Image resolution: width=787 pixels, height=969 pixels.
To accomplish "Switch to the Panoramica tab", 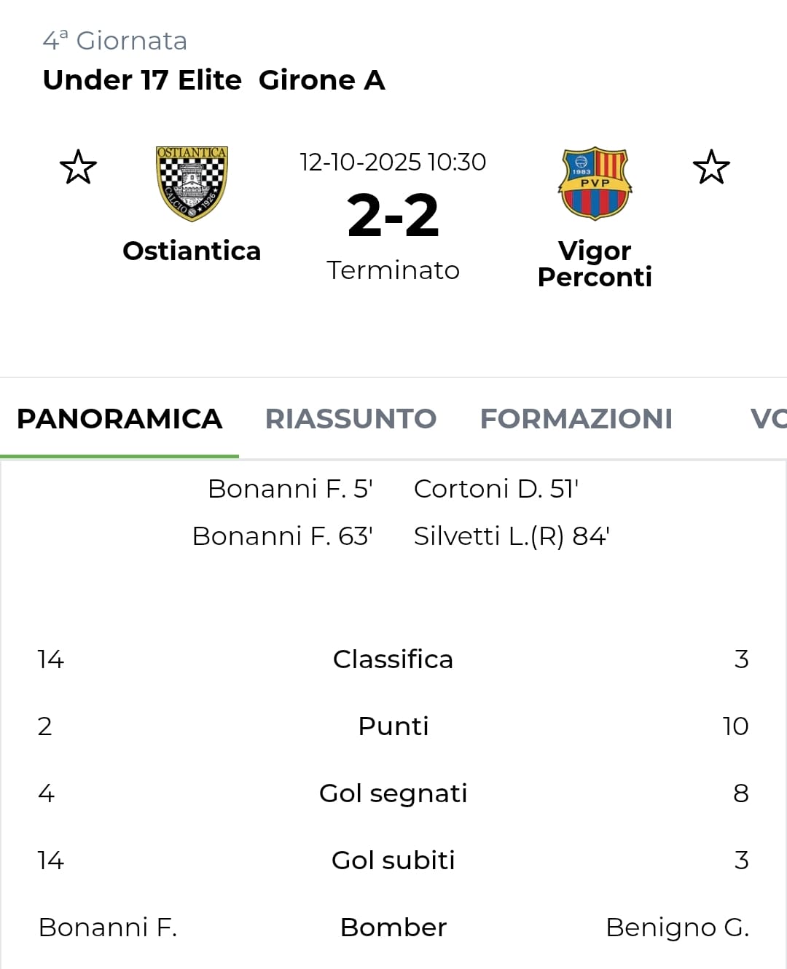I will click(120, 419).
